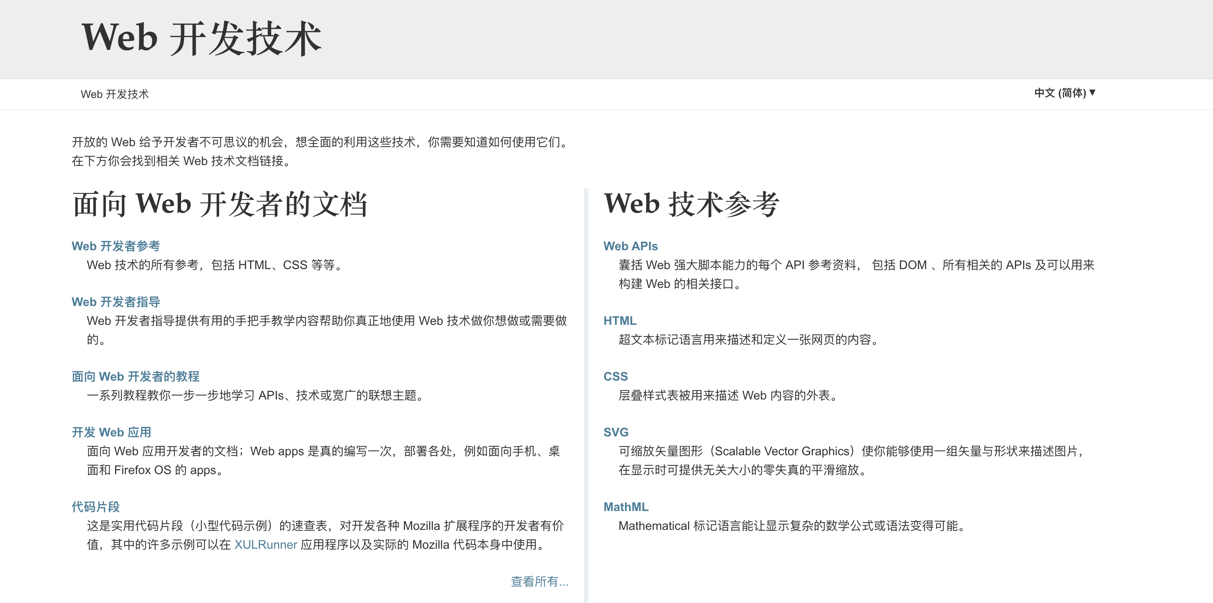Open the SVG reference link

[616, 432]
